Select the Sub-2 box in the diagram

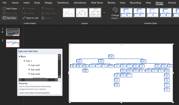(101, 61)
